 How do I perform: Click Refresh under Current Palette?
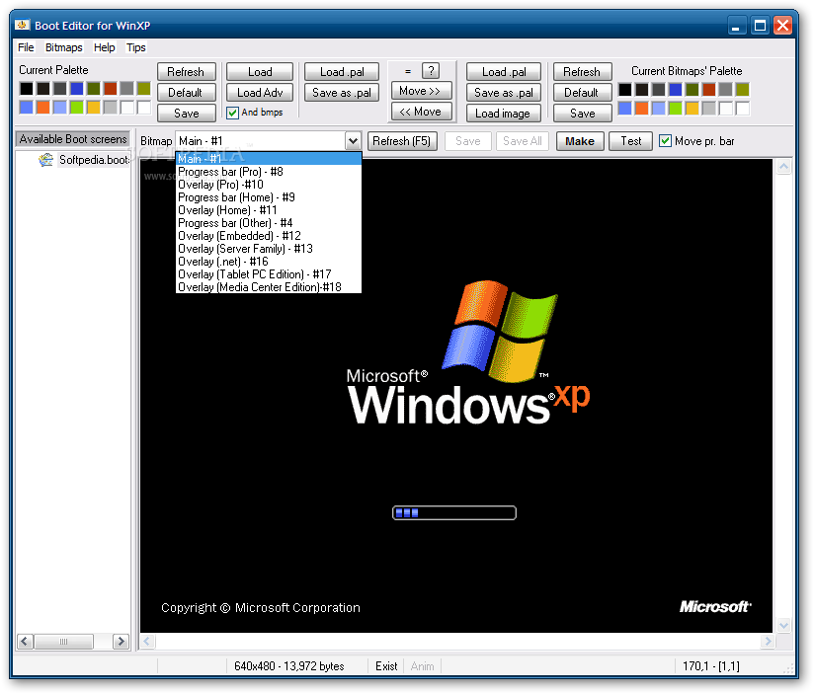(x=186, y=72)
